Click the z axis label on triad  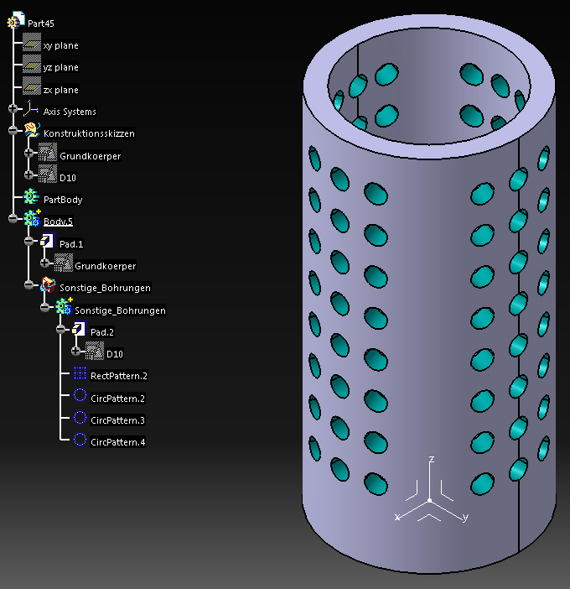[432, 459]
